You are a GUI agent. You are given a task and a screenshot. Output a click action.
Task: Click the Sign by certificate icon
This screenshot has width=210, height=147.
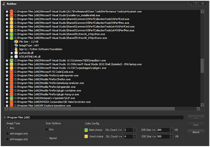(x=16, y=49)
